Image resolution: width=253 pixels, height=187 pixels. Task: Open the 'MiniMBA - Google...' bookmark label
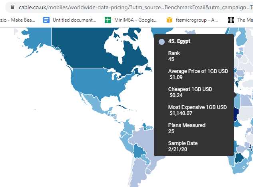135,20
